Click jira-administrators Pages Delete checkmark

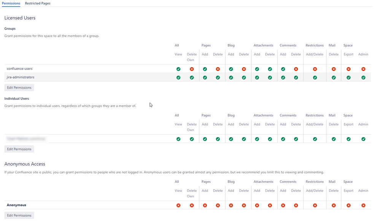pyautogui.click(x=218, y=77)
